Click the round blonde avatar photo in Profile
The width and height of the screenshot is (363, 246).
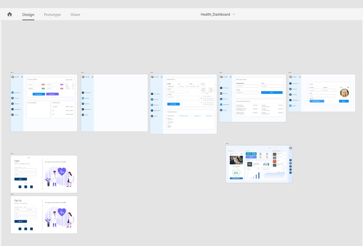(344, 93)
